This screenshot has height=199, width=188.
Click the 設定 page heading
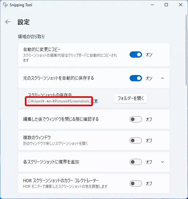(x=24, y=22)
